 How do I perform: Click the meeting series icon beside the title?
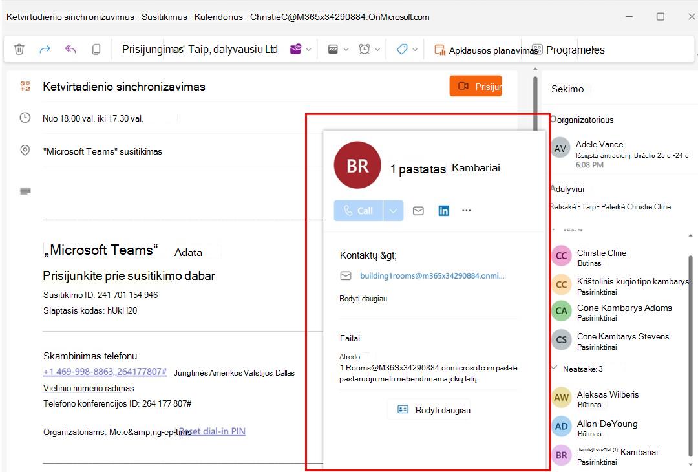pyautogui.click(x=25, y=86)
